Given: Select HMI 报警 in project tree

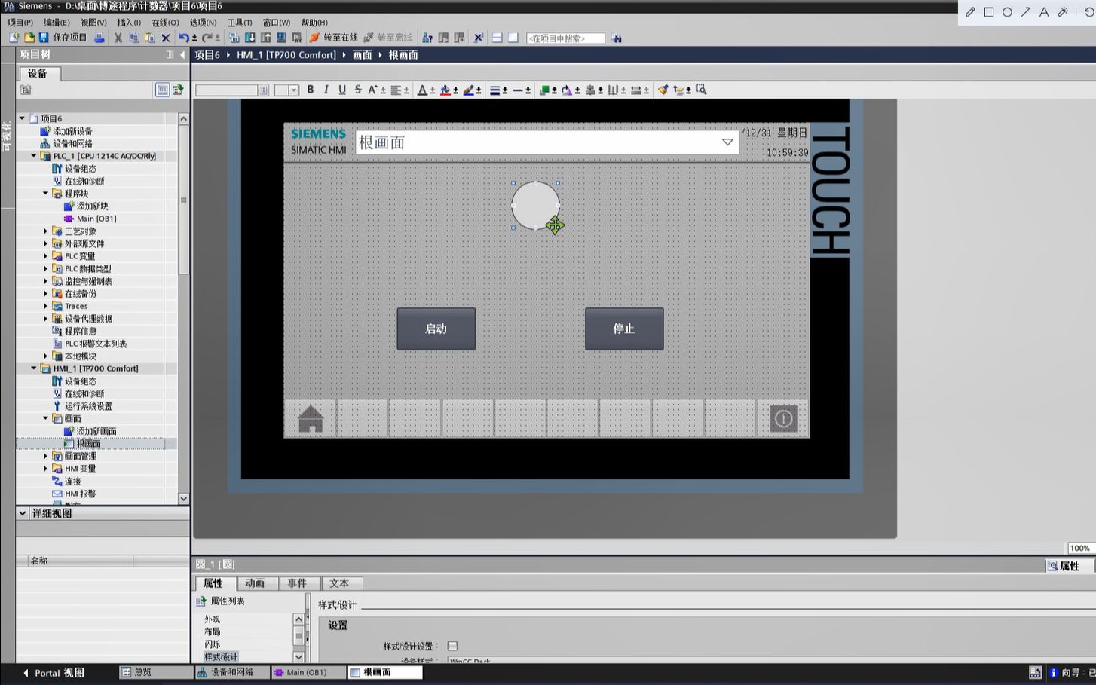Looking at the screenshot, I should tap(80, 494).
